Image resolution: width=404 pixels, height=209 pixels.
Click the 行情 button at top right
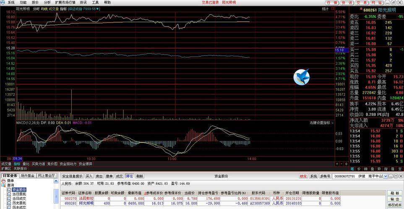click(x=331, y=3)
